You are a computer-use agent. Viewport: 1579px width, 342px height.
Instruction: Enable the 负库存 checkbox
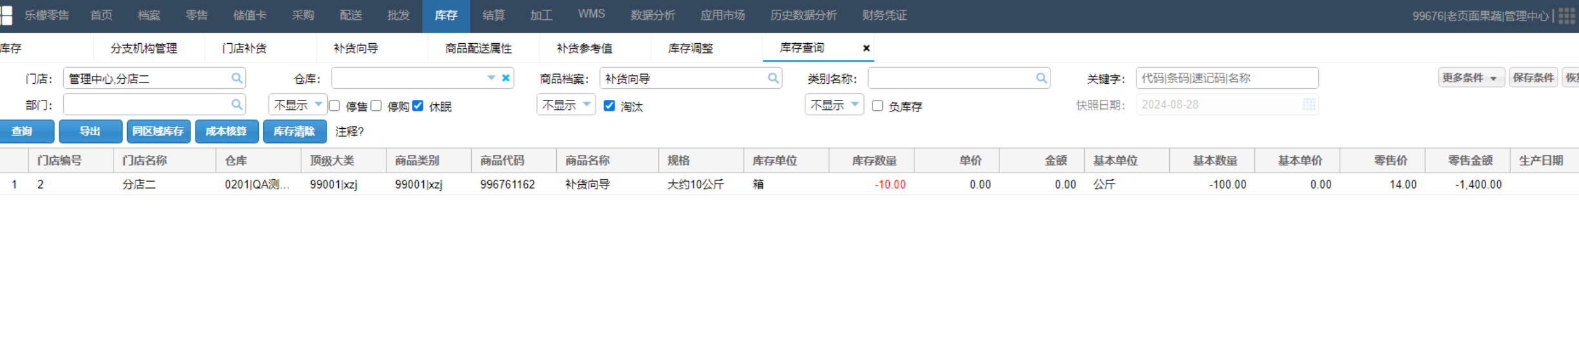click(x=878, y=106)
